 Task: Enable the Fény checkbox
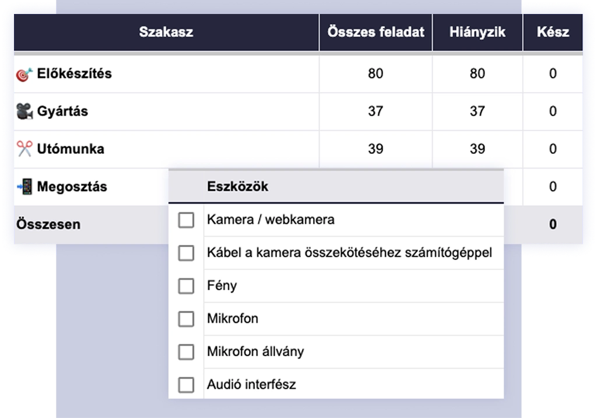pos(186,286)
